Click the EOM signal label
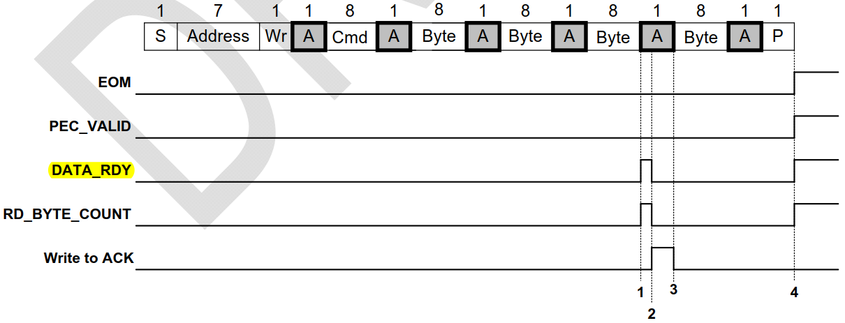Image resolution: width=845 pixels, height=323 pixels. coord(115,82)
